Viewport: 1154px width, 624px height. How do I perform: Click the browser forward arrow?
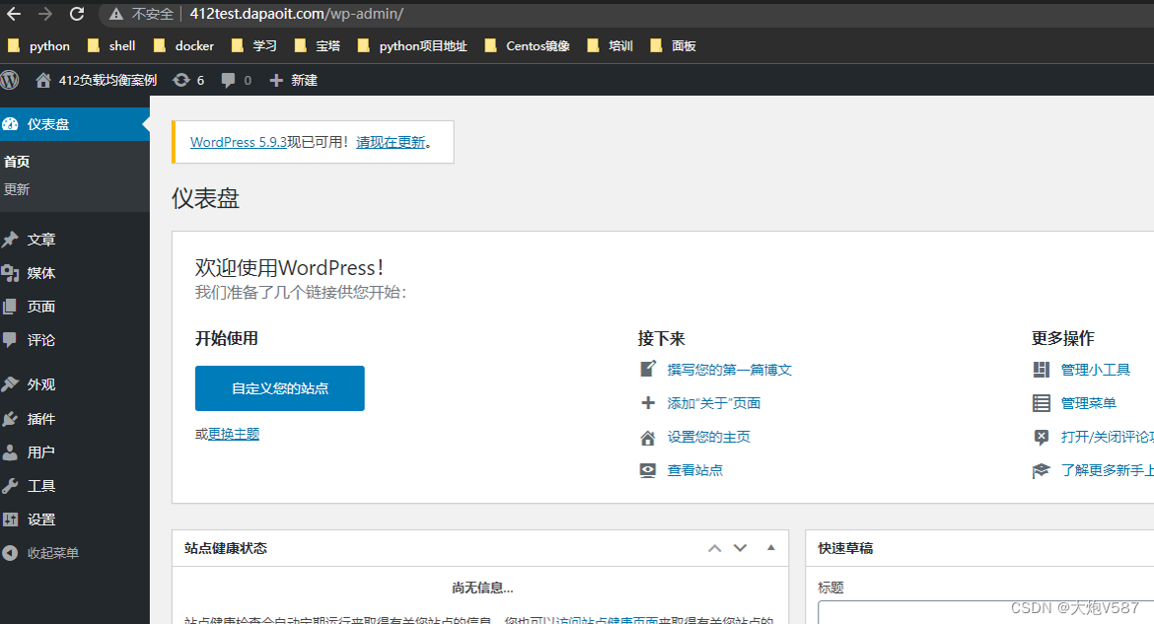point(45,13)
